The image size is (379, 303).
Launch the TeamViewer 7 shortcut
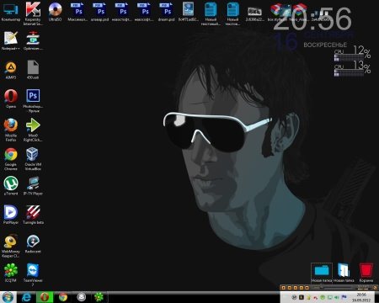pyautogui.click(x=33, y=274)
